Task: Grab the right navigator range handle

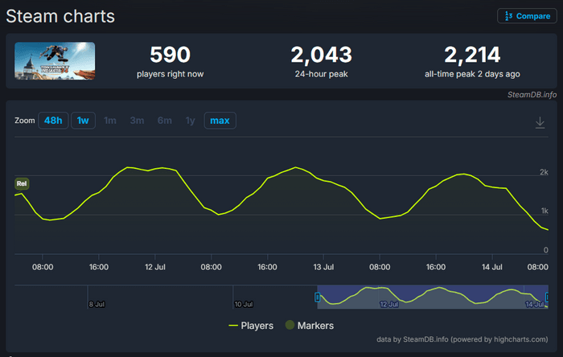Action: pos(547,297)
